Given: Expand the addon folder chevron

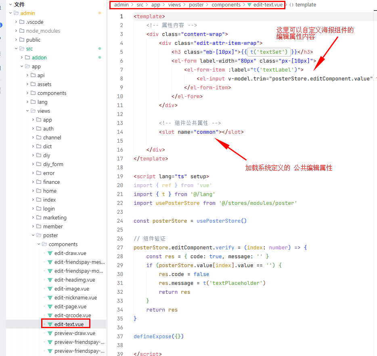Looking at the screenshot, I should pos(22,57).
